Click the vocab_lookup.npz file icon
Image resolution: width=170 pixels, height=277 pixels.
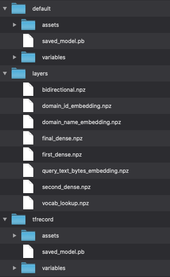(28, 203)
